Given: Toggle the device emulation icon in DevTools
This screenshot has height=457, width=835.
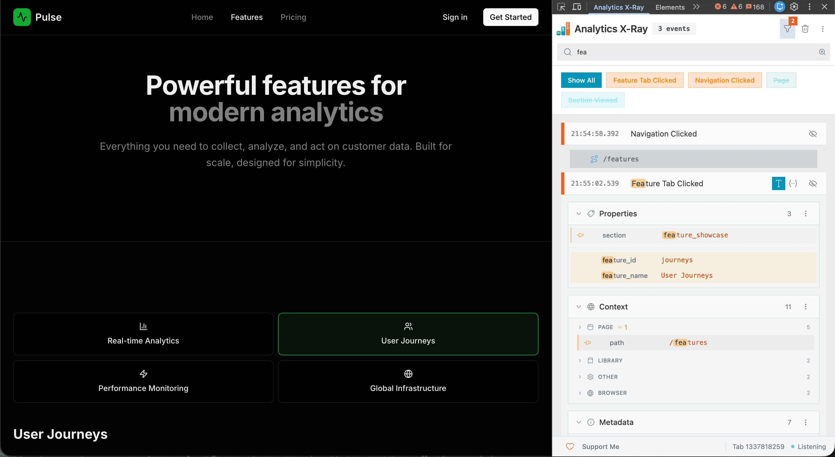Looking at the screenshot, I should point(577,6).
